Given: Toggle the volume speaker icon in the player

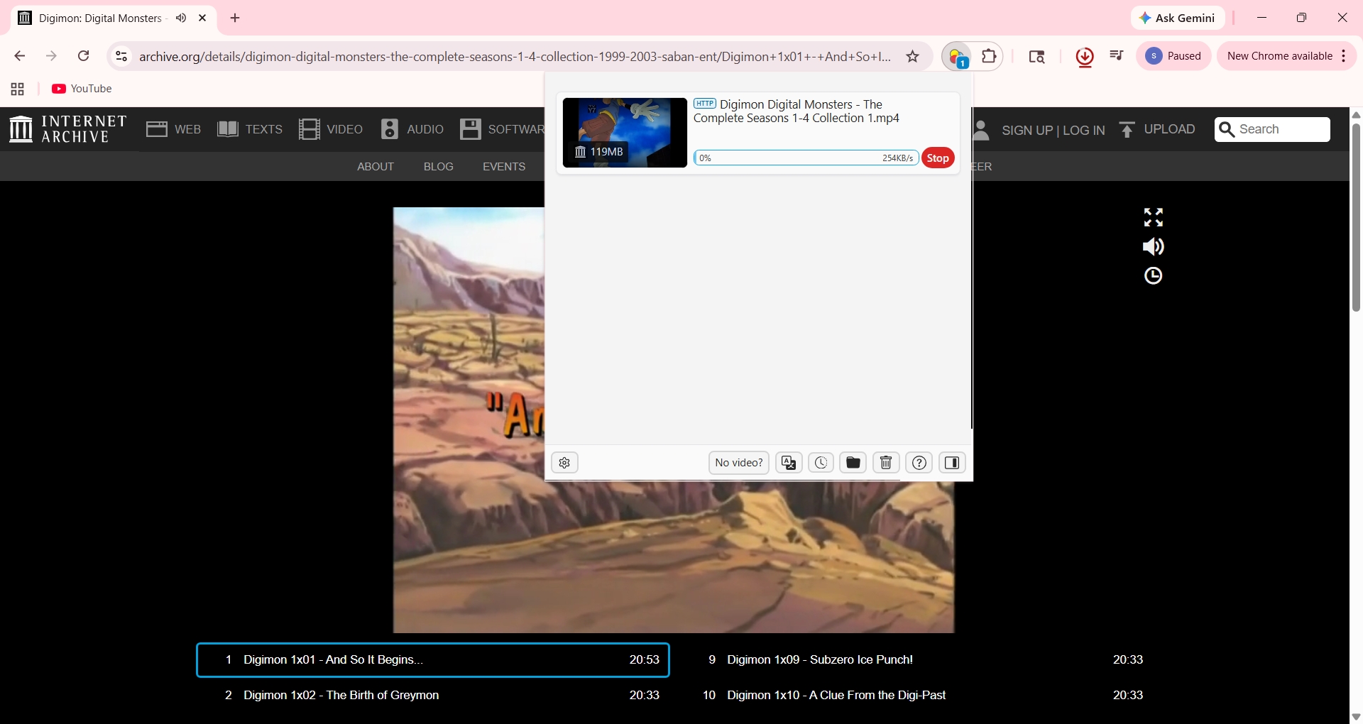Looking at the screenshot, I should click(x=1153, y=246).
